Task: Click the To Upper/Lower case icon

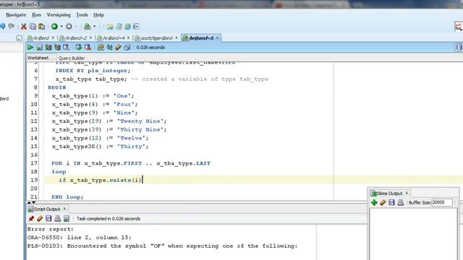Action: click(x=109, y=47)
